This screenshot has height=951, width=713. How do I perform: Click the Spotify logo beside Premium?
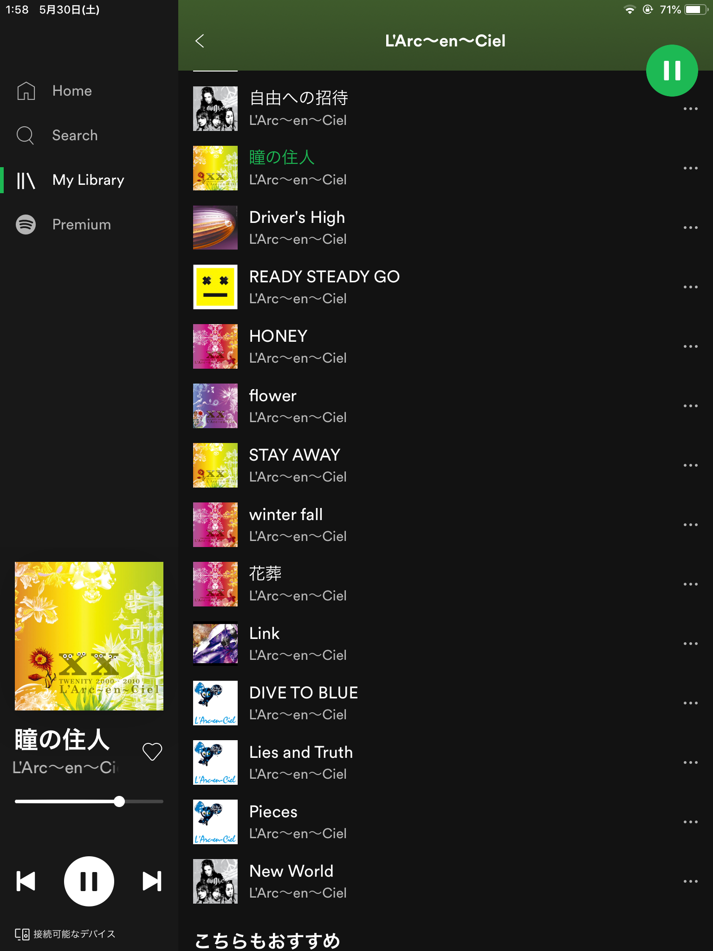click(26, 224)
